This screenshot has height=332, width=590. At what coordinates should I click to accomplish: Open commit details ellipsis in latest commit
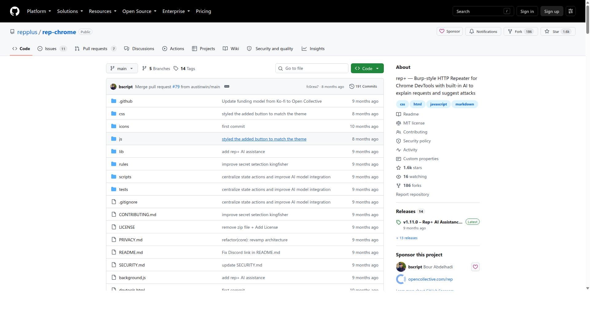[227, 87]
